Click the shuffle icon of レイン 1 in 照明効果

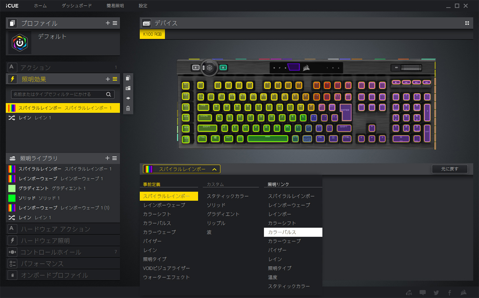tap(12, 118)
